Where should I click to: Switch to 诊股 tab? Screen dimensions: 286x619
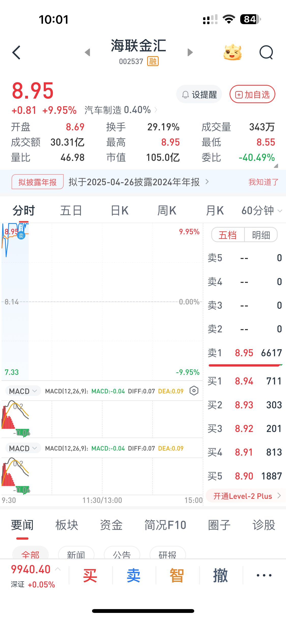(264, 525)
